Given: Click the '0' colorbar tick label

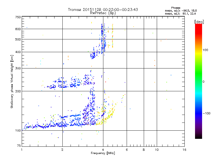Looking at the screenshot, I should click(203, 81).
